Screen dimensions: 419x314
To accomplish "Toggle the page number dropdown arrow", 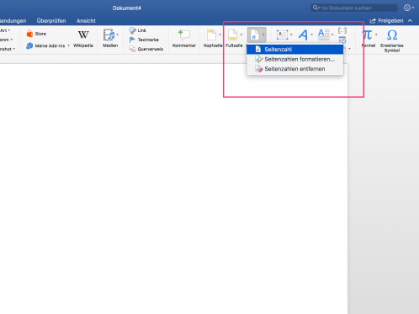I will point(263,35).
